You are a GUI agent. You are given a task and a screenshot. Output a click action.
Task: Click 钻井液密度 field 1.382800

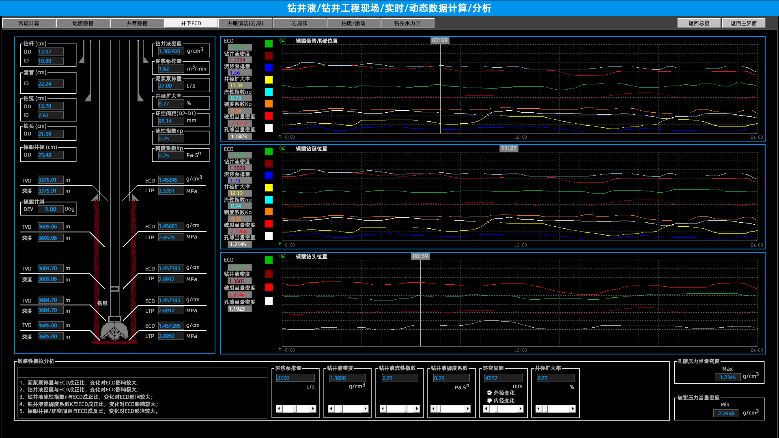171,51
